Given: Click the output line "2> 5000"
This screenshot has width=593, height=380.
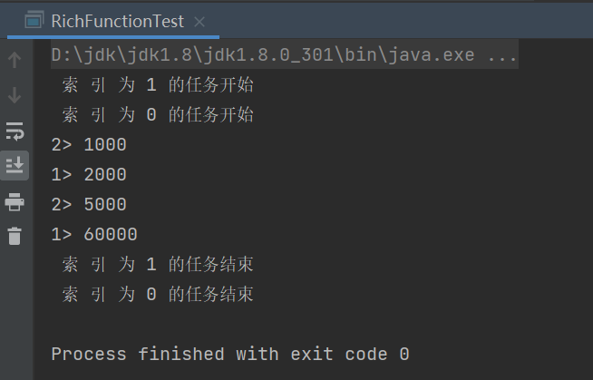Looking at the screenshot, I should click(89, 204).
